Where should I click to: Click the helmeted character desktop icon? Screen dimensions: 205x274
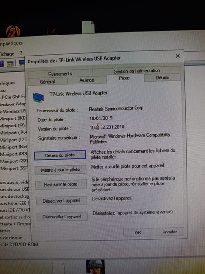click(x=96, y=267)
